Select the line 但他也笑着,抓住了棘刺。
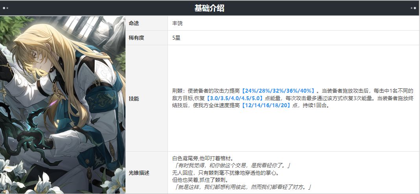The width and height of the screenshot is (420, 194). coord(201,180)
